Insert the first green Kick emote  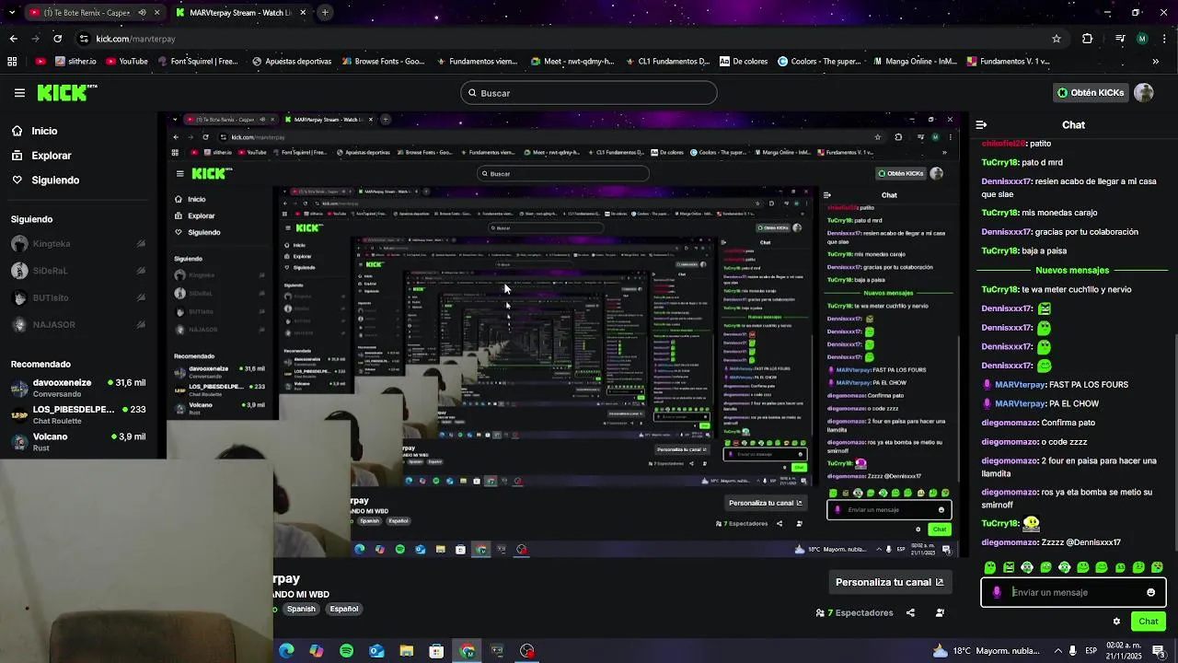(990, 567)
